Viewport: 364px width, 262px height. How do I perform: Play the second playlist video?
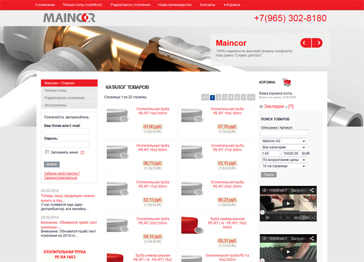point(288,252)
